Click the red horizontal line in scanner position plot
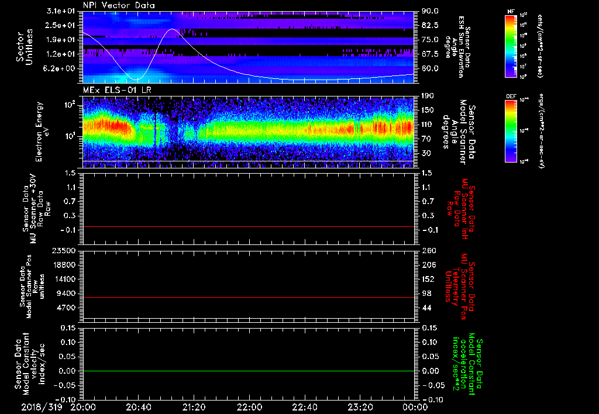599x414 pixels. [x=249, y=298]
